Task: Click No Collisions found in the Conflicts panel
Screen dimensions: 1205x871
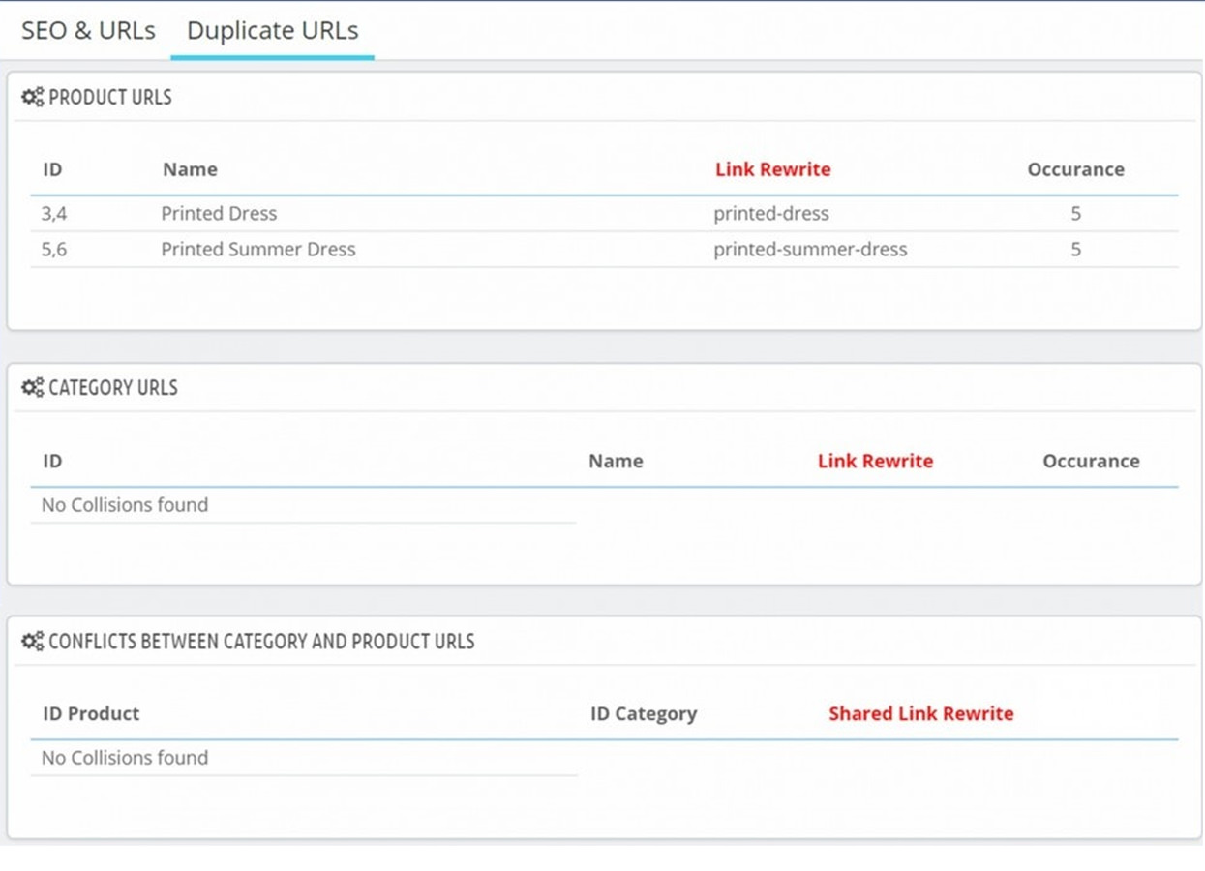Action: tap(125, 758)
